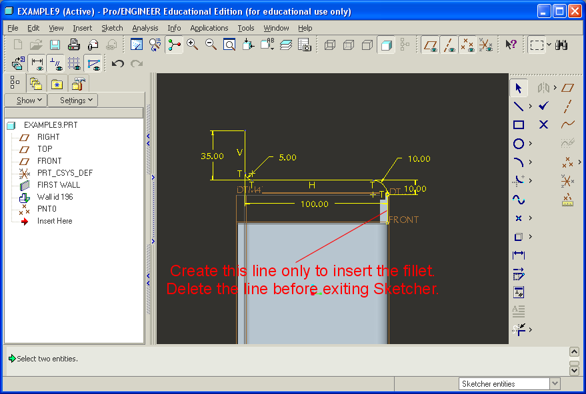Toggle display of sketch dimensions
Viewport: 586px width, 394px height.
point(37,64)
